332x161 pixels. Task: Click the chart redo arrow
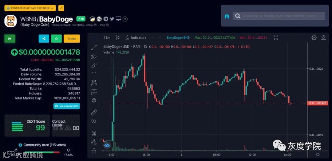point(160,38)
